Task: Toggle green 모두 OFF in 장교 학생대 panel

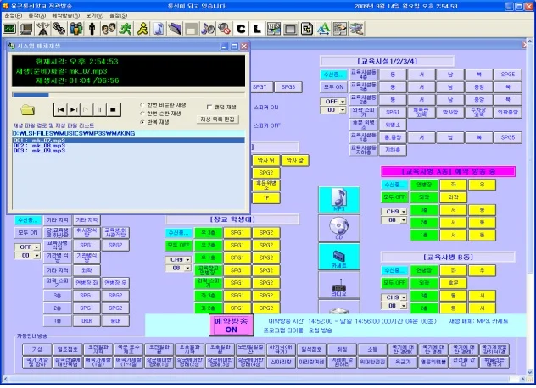Action: pos(178,245)
